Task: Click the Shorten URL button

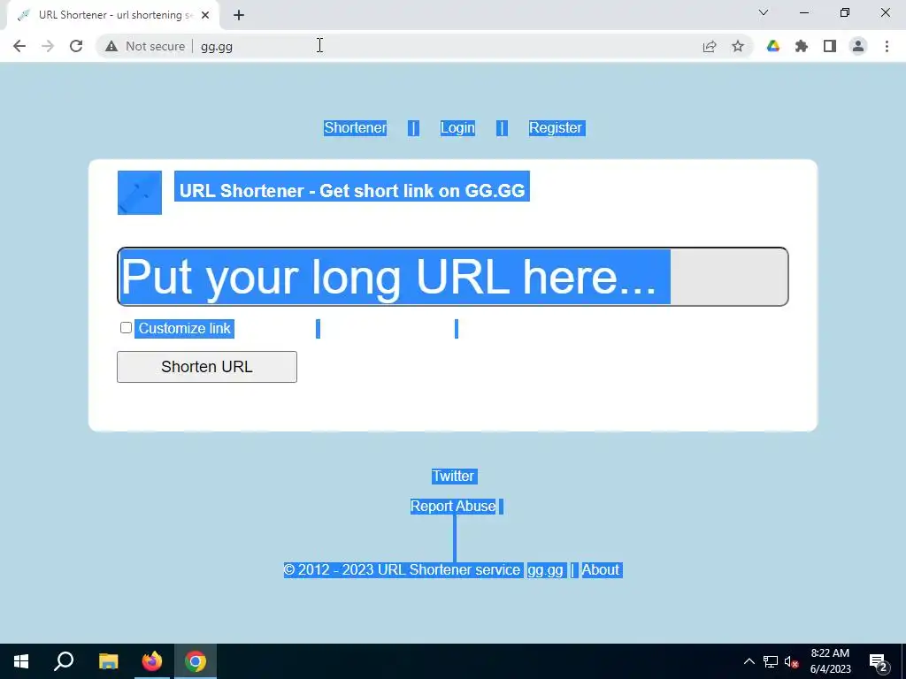Action: (x=207, y=367)
